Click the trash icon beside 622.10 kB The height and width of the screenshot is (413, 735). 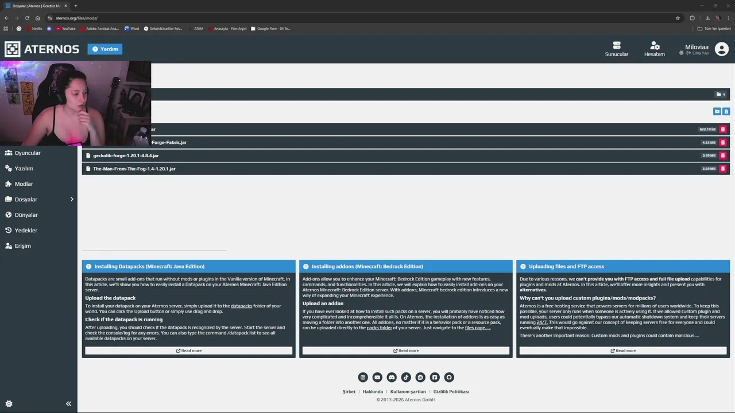723,129
